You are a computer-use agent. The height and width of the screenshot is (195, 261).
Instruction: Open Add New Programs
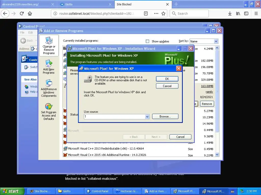[49, 67]
